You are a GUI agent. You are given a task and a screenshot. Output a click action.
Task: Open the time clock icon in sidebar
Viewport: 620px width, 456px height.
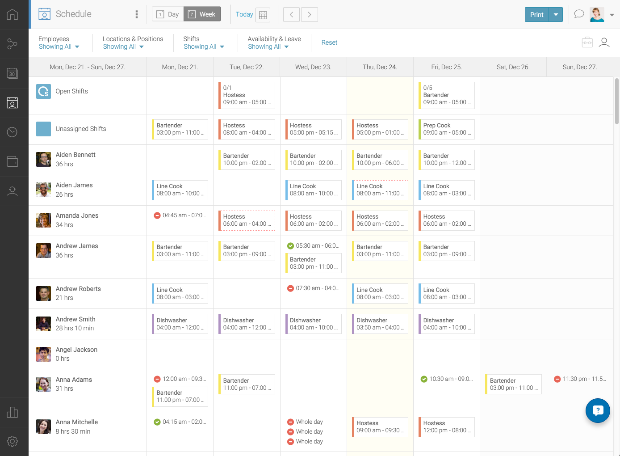tap(13, 132)
